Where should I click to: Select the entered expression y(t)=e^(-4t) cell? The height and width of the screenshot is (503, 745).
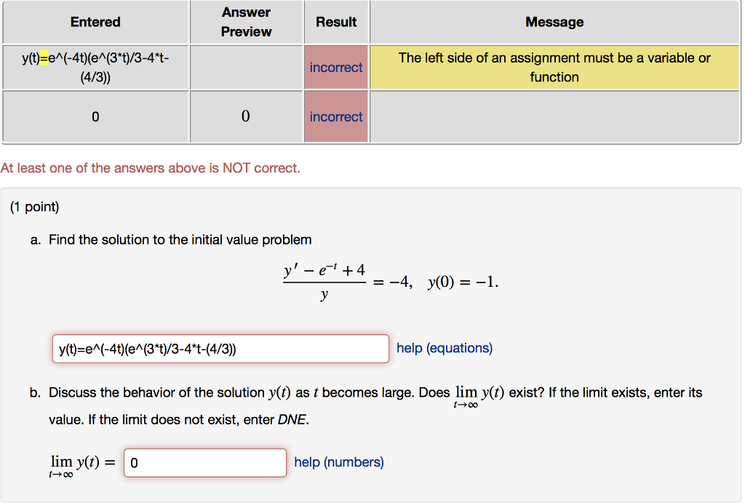click(x=95, y=67)
